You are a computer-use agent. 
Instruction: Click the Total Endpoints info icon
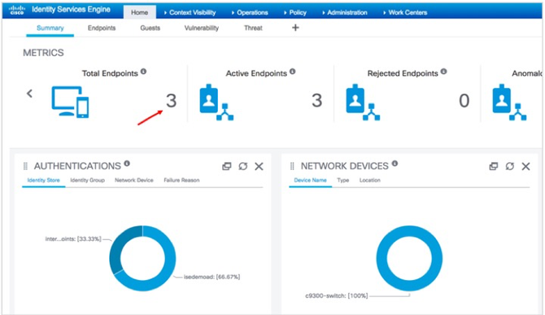coord(143,72)
